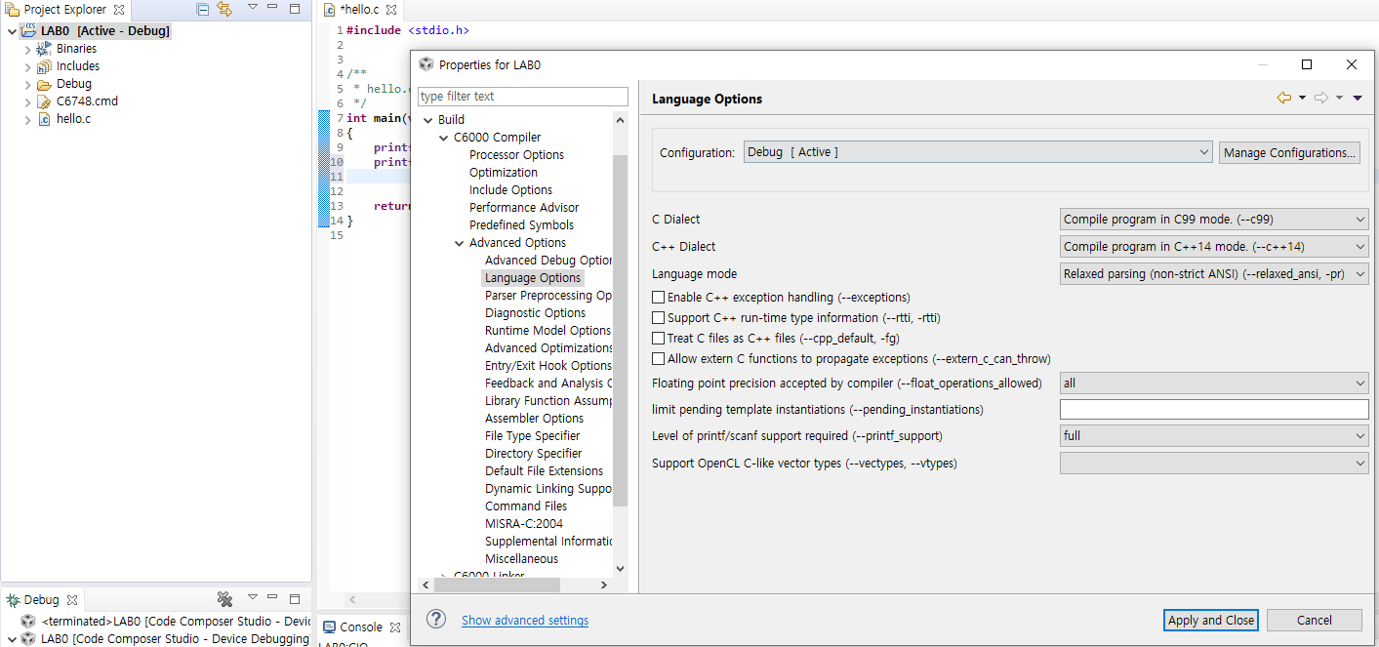Screen dimensions: 1379x647
Task: Check Allow extern C functions to propagate exceptions
Action: click(x=659, y=358)
